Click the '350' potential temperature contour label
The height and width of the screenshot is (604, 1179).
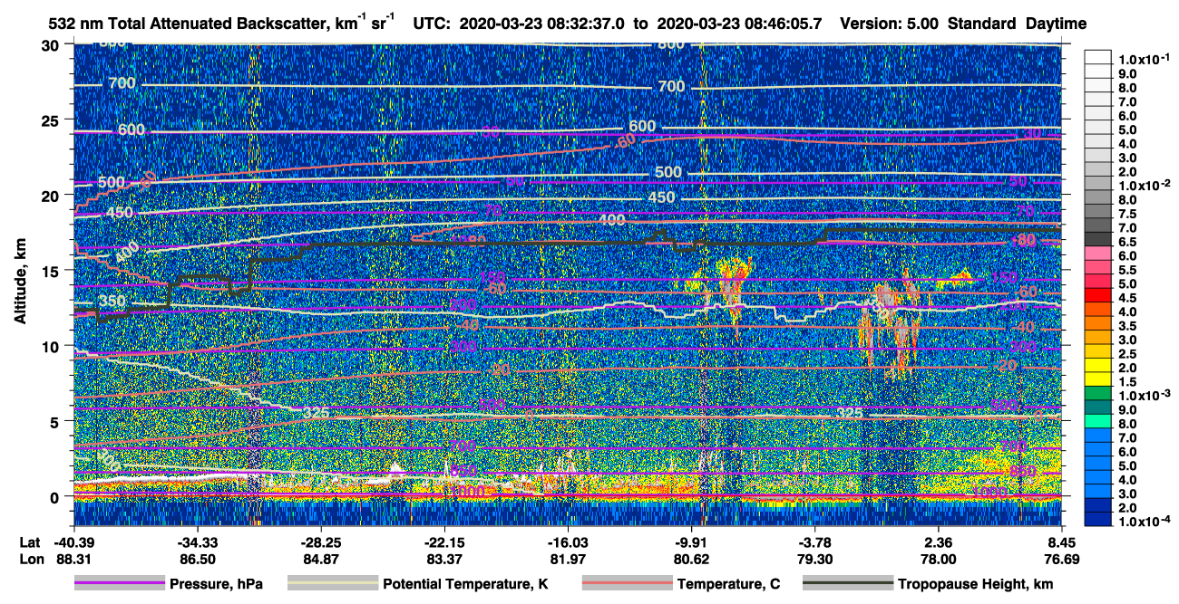coord(114,302)
